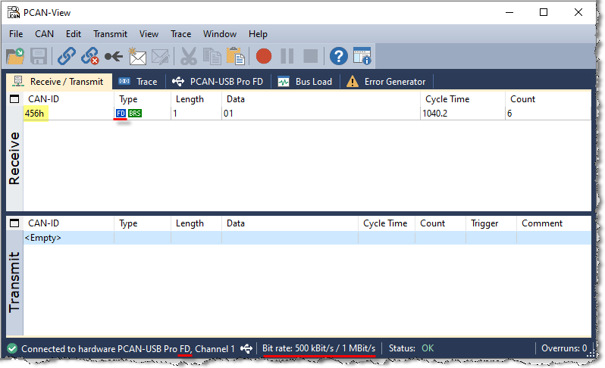Click the Receive panel window icon
This screenshot has width=605, height=368.
(x=14, y=99)
